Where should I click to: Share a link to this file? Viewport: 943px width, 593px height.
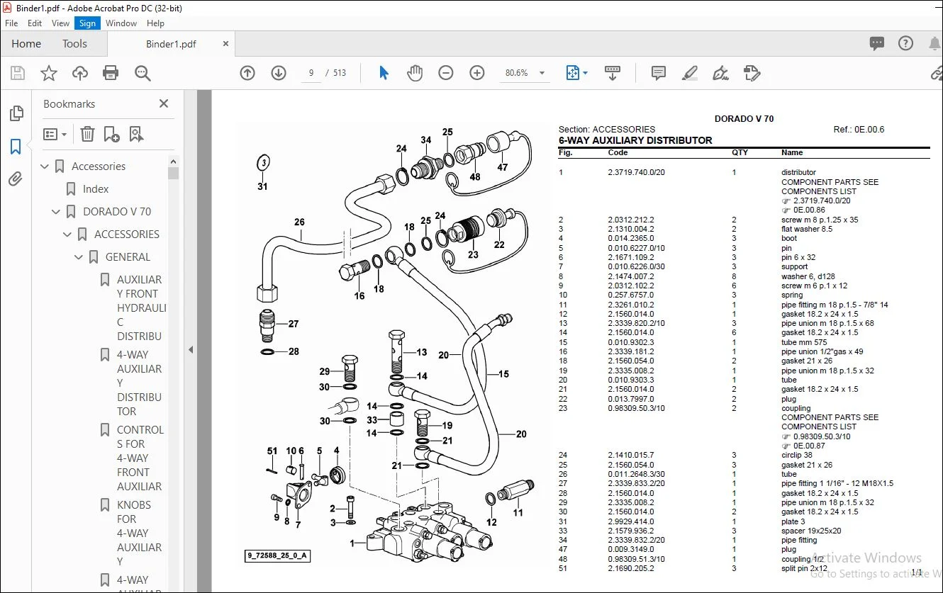tap(936, 73)
